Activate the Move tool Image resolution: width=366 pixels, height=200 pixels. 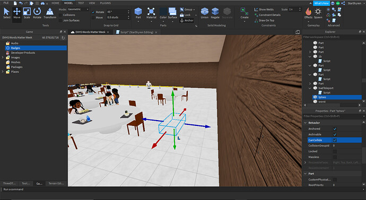(17, 13)
